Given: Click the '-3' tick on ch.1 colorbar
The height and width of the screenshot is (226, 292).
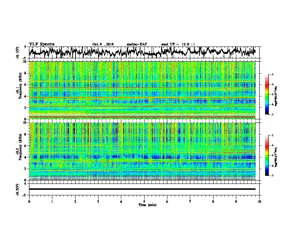Looking at the screenshot, I should (272, 75).
